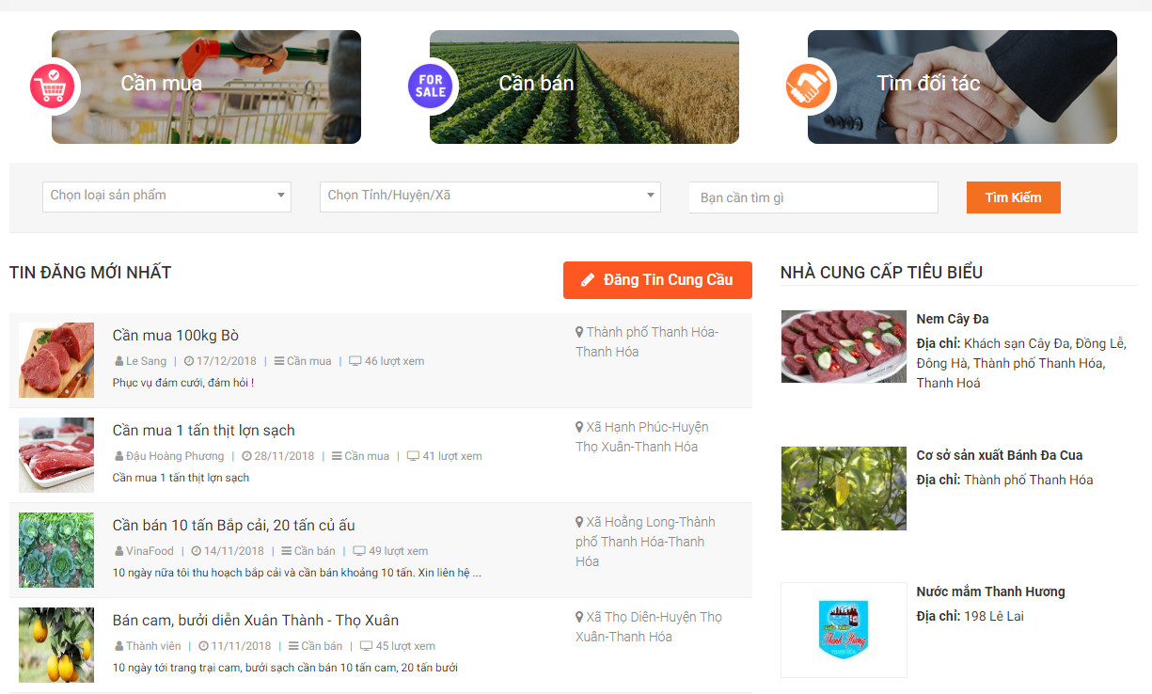Click the purple For Sale badge icon
Screen dimensions: 1152x694
431,87
